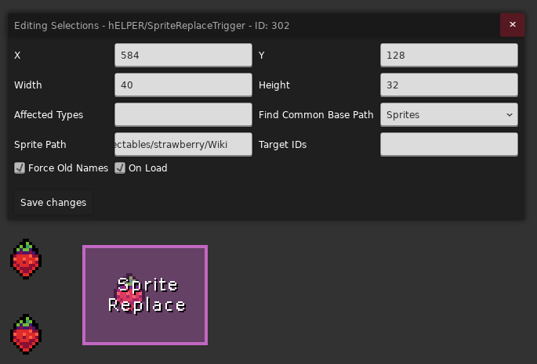
Task: Disable the On Load checkbox
Action: [x=120, y=168]
